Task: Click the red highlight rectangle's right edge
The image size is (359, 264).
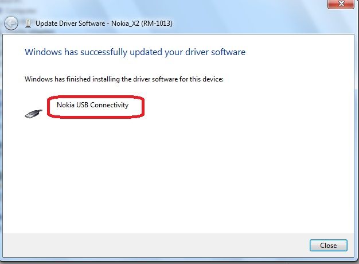Action: [143, 107]
